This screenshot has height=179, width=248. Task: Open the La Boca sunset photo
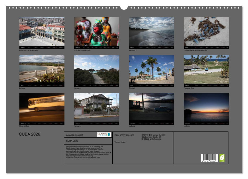(x=206, y=107)
